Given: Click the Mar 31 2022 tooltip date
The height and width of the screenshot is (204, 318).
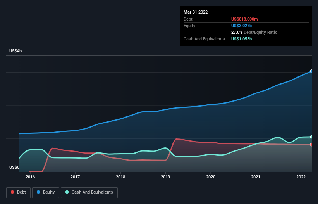Looking at the screenshot, I should (x=196, y=12).
